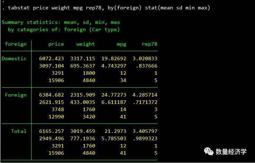Click Total sd value .9899323
Viewport: 255px width, 163px height.
click(145, 138)
